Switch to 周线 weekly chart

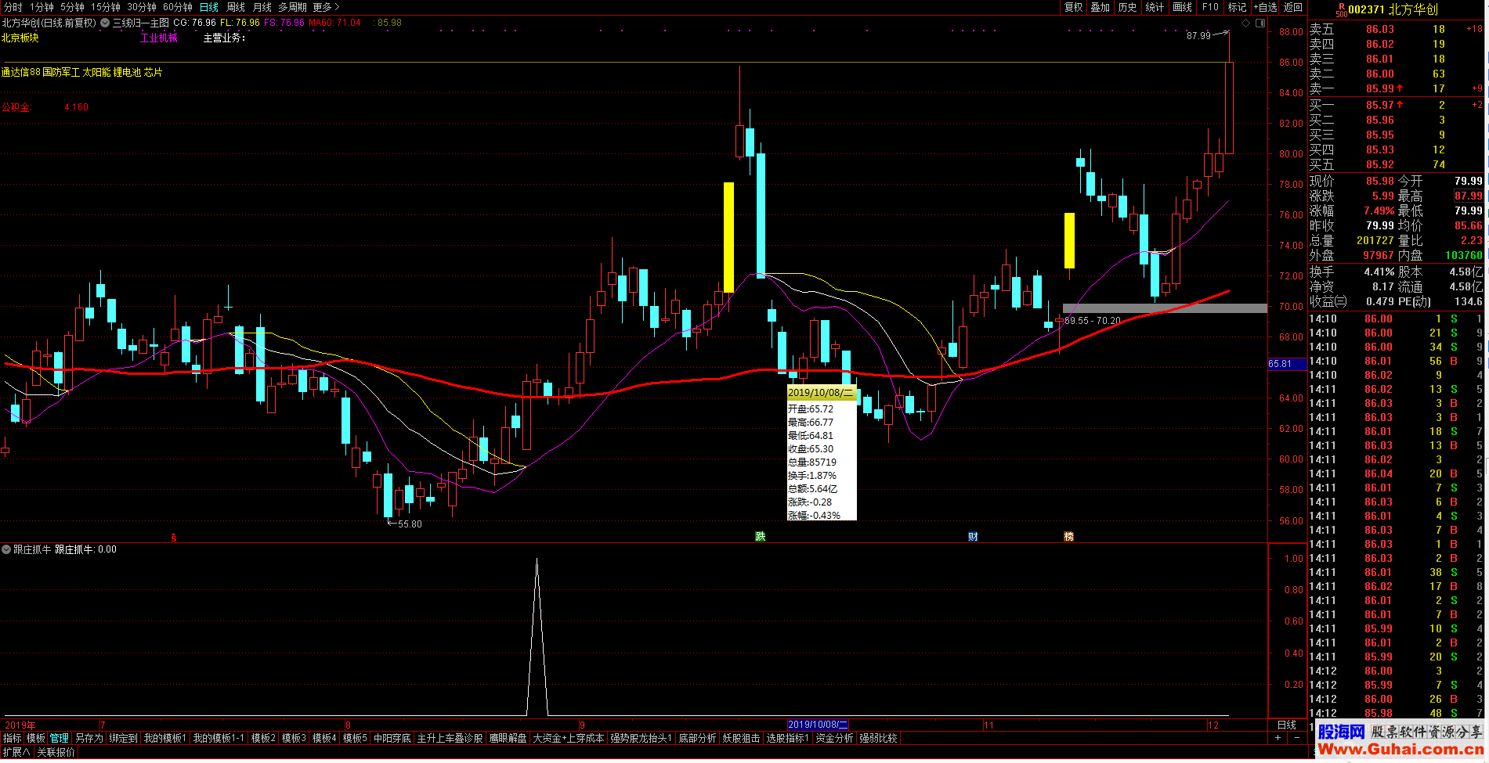coord(236,7)
